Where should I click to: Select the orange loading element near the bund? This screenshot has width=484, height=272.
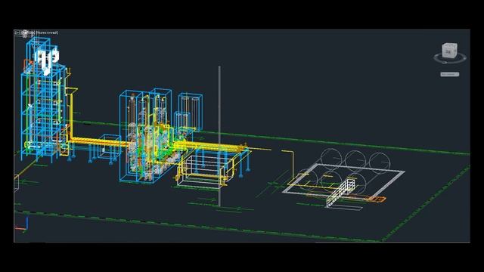[377, 199]
